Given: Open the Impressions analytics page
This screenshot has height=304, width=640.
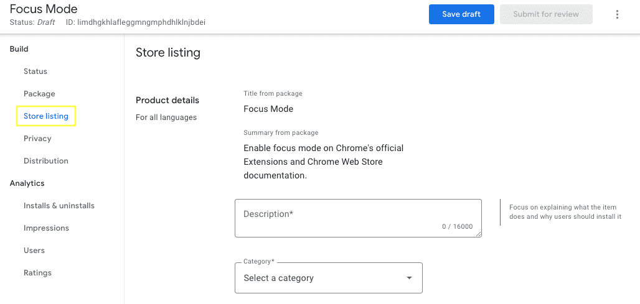Looking at the screenshot, I should [x=46, y=228].
